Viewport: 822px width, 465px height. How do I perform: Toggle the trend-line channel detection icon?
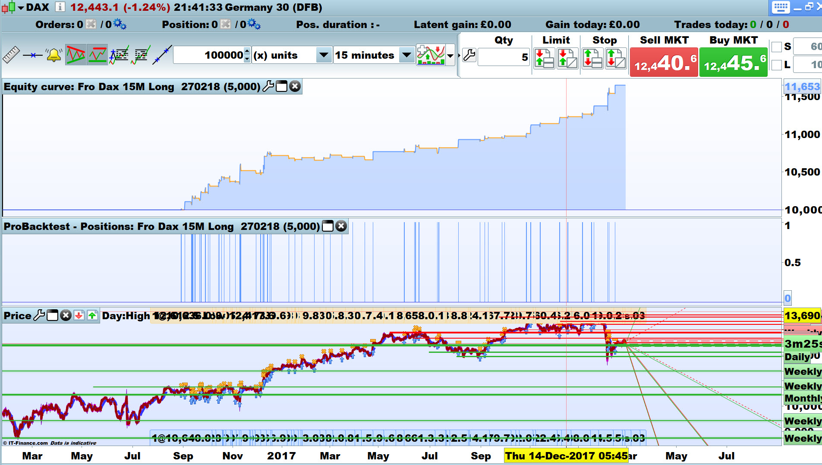(x=76, y=55)
